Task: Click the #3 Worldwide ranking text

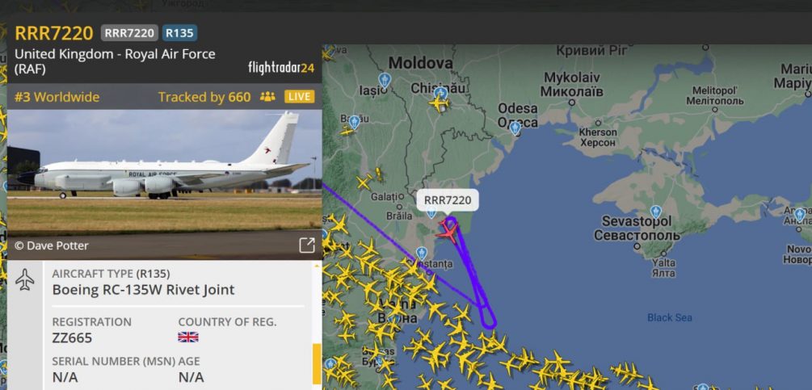Action: [x=57, y=97]
